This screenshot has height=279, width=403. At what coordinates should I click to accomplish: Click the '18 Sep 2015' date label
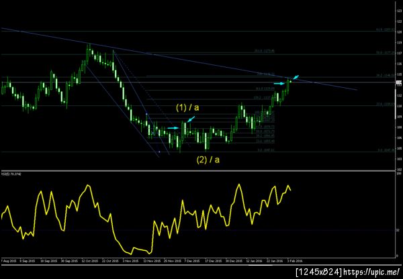(48, 261)
